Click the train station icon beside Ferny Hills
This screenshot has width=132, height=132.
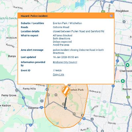click(x=16, y=90)
